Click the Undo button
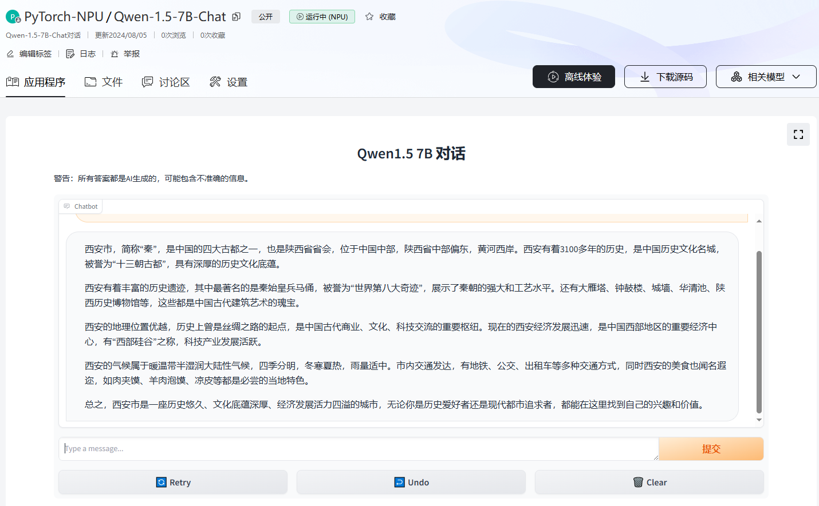 pos(411,482)
